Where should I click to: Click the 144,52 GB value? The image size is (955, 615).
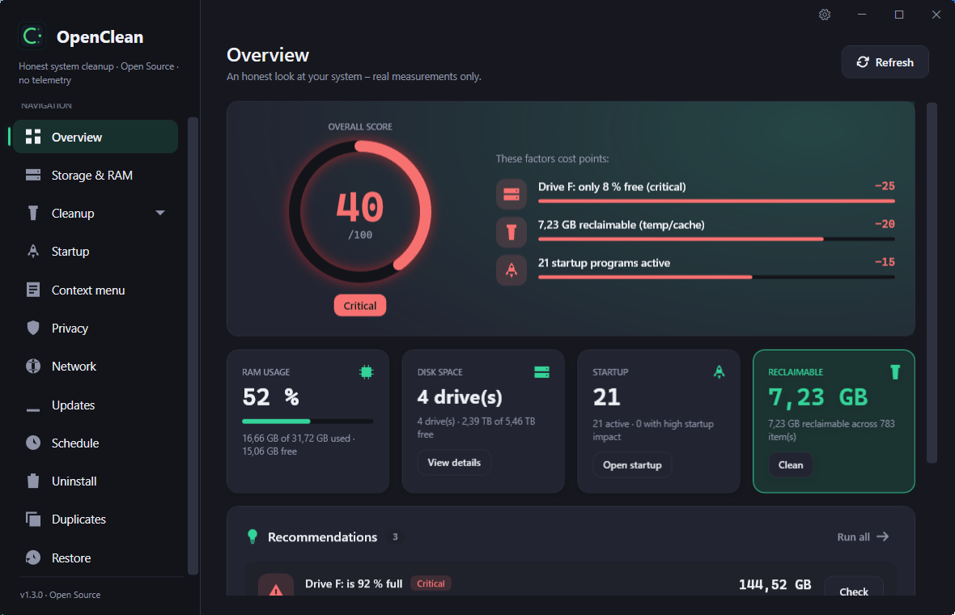click(x=775, y=584)
